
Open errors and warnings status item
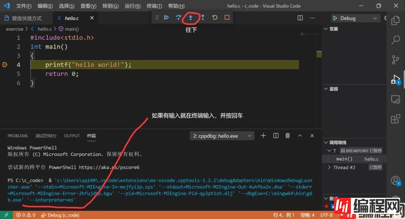26,215
